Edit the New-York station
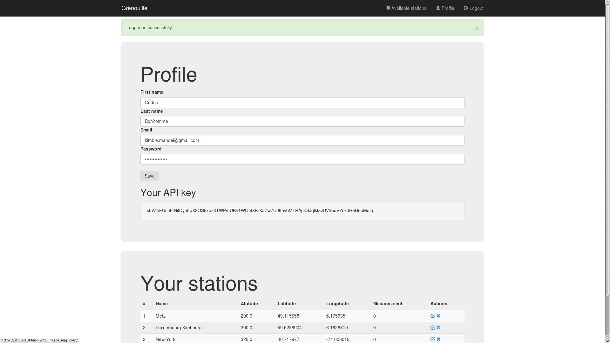 point(432,339)
